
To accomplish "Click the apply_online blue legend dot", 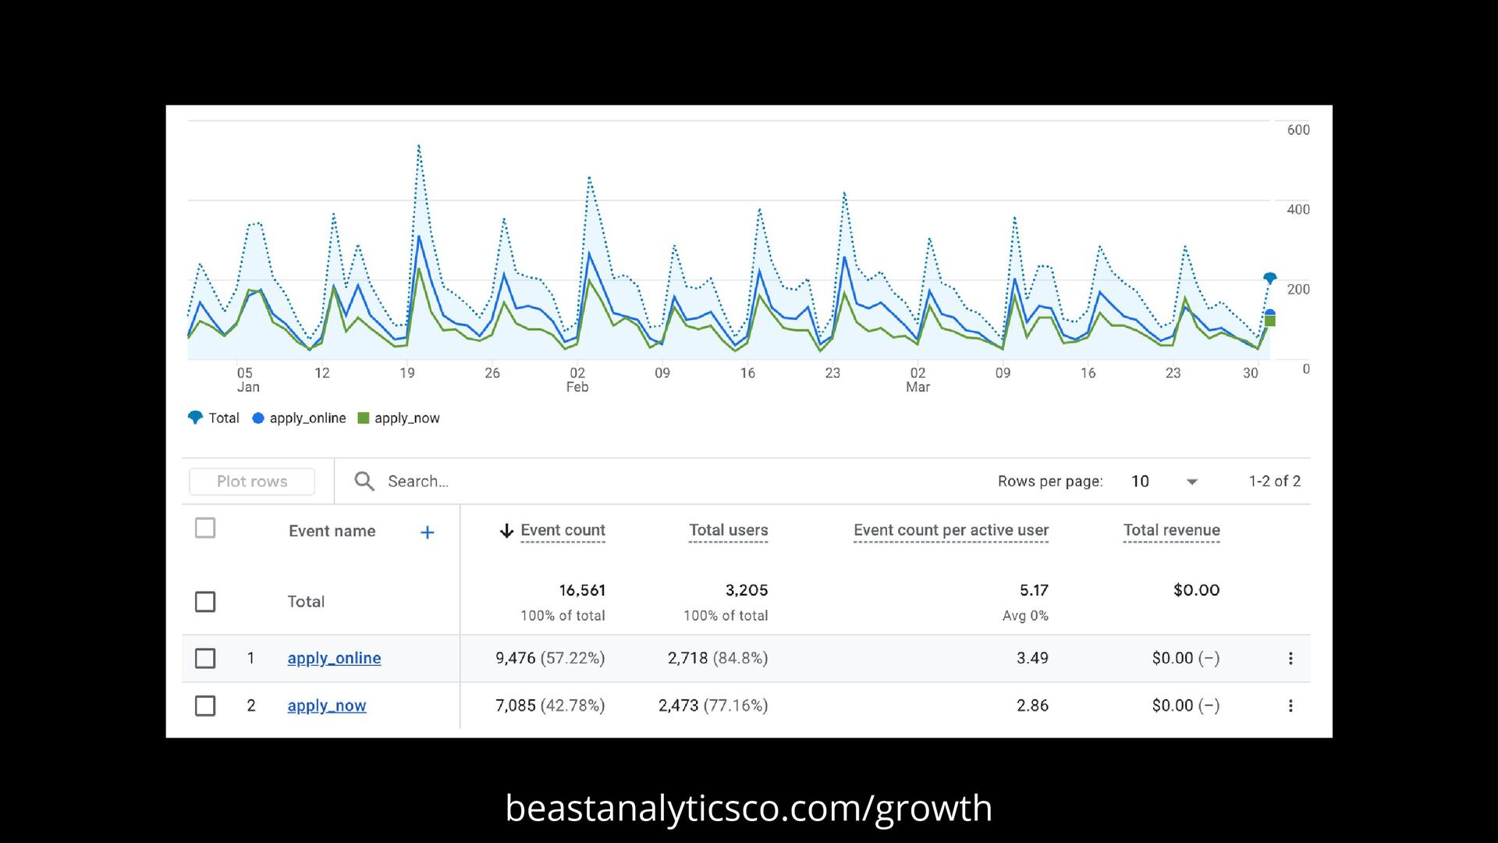I will click(x=258, y=418).
